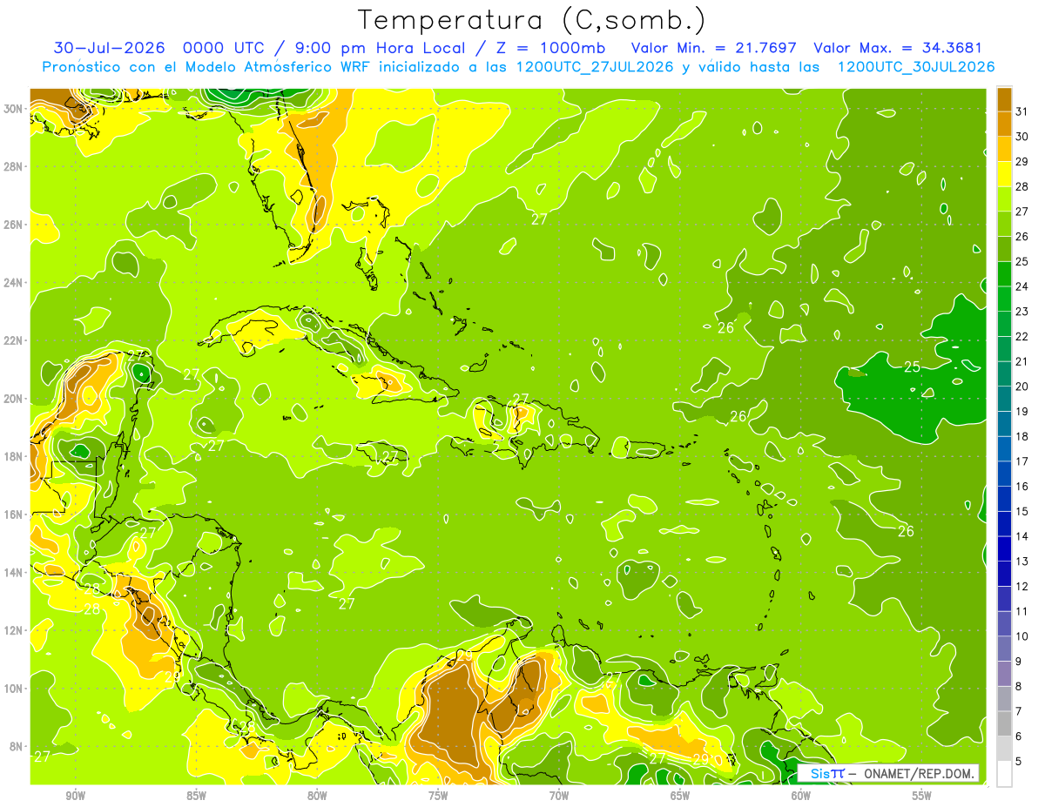Click the 70W longitude axis label
The width and height of the screenshot is (1045, 807).
[x=559, y=796]
